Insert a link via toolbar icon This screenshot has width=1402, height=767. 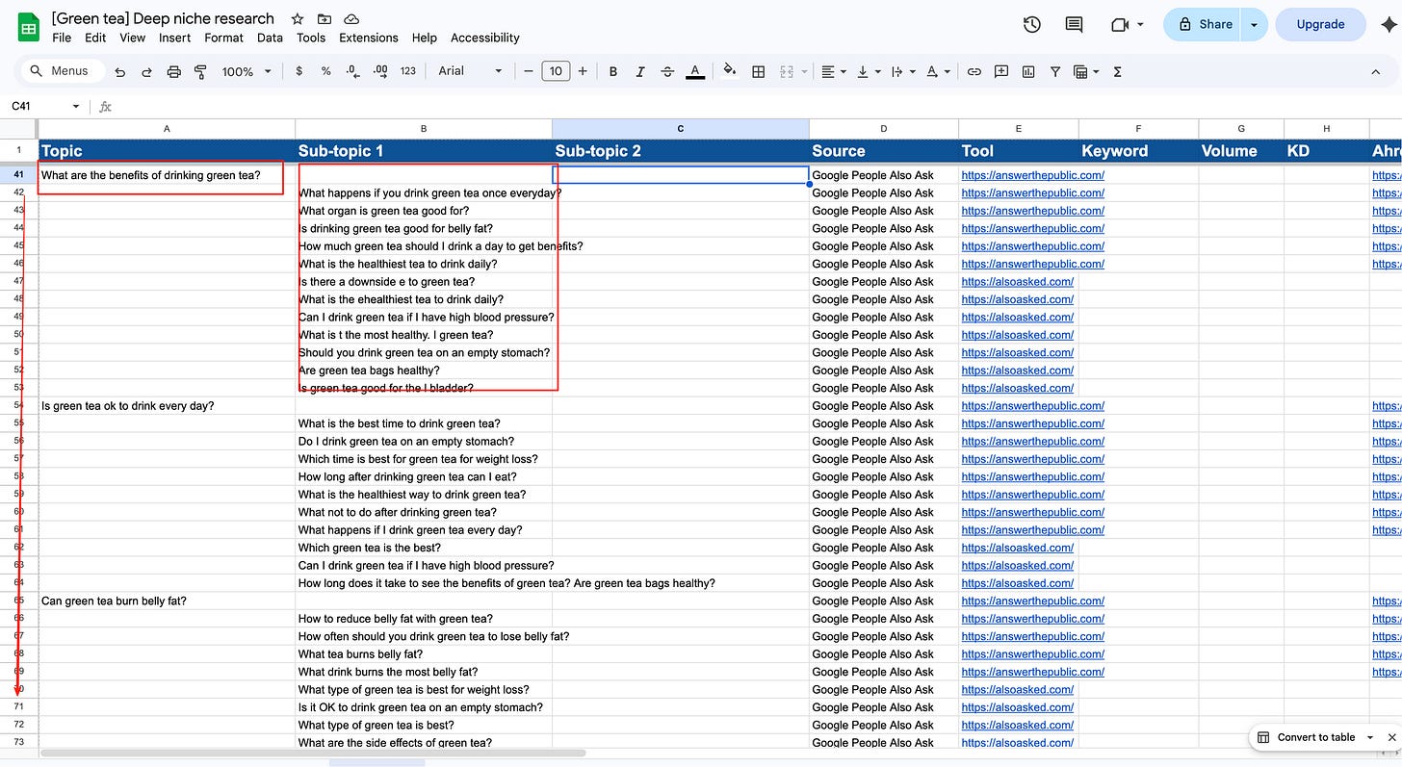pyautogui.click(x=974, y=71)
